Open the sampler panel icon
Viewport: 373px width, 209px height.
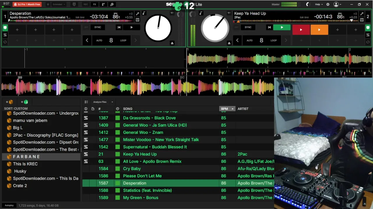pos(103,4)
